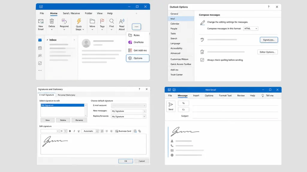This screenshot has height=172, width=307.
Task: Switch to the Send / Receive tab
Action: click(71, 13)
